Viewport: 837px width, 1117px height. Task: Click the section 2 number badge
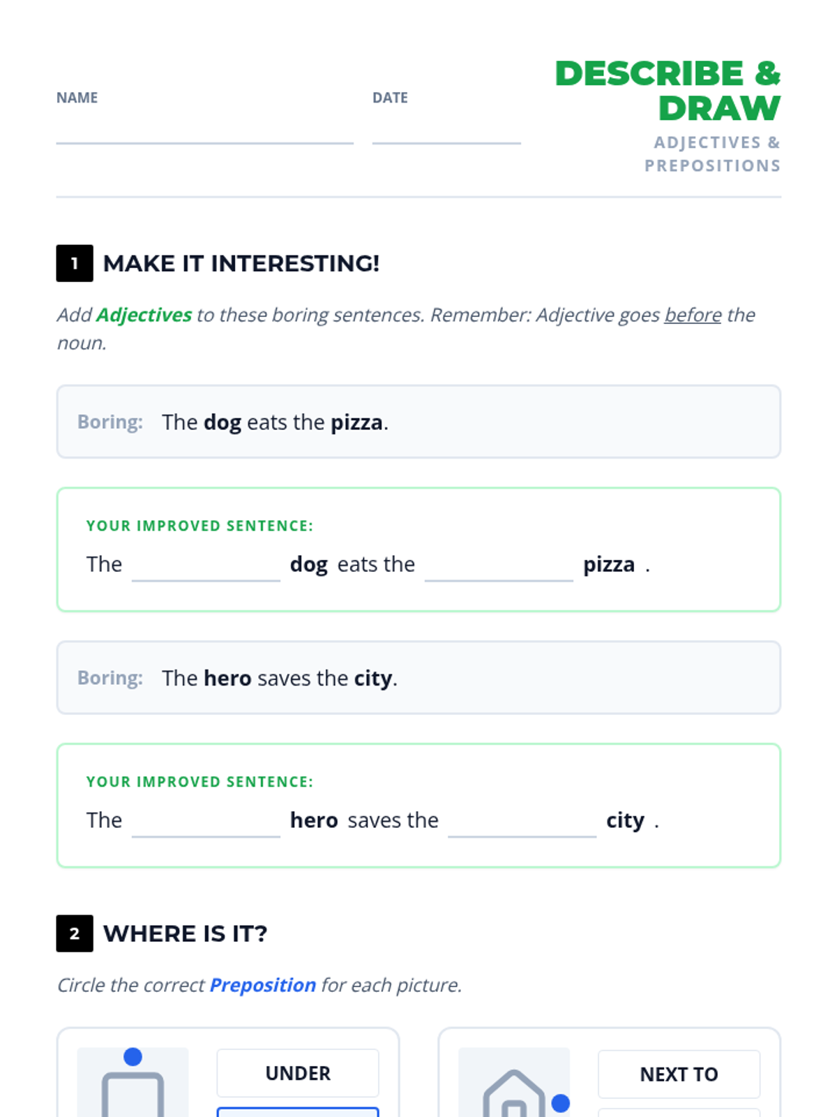point(75,933)
